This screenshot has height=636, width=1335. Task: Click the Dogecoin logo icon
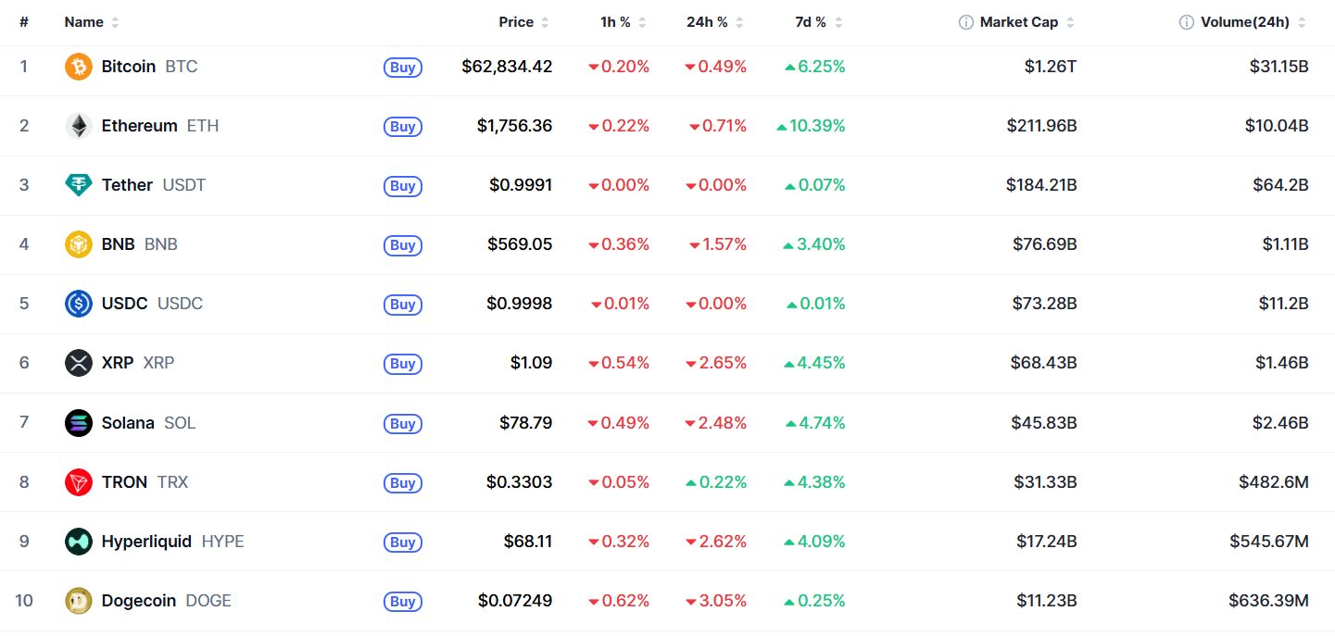79,601
